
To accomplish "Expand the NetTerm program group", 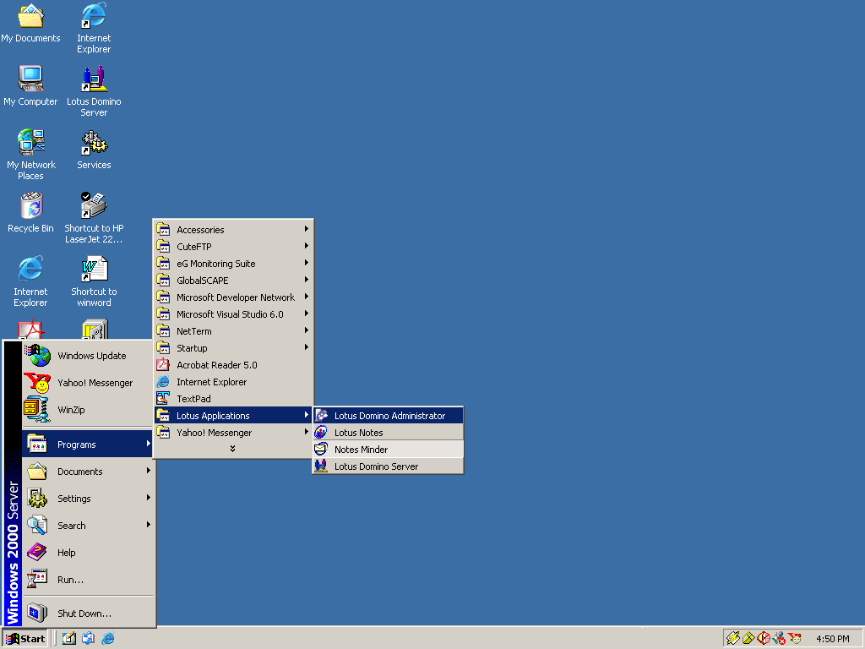I will pyautogui.click(x=233, y=331).
